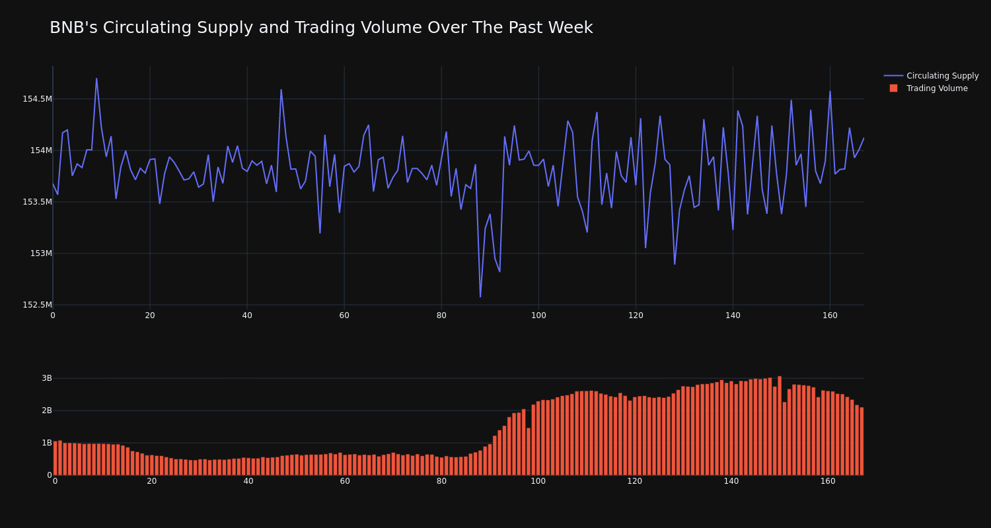Click the highest supply peak near 9
991x528 pixels.
96,79
